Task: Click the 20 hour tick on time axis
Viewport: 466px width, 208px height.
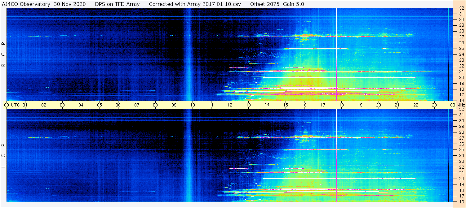Action: pos(379,105)
